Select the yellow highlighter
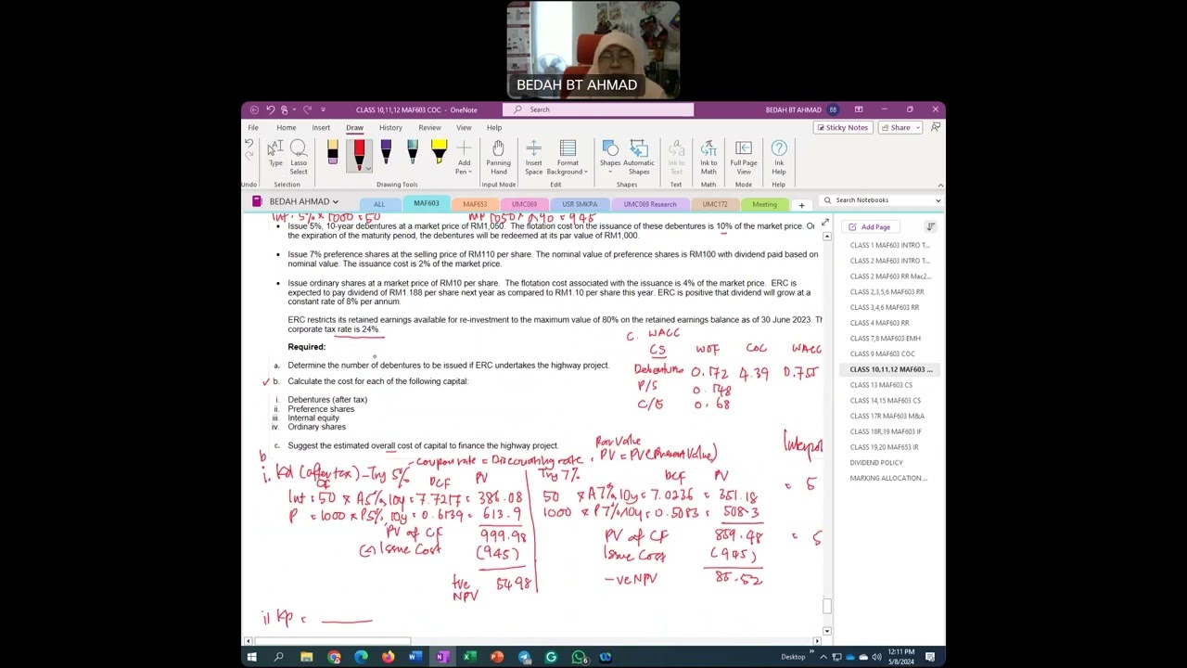This screenshot has width=1187, height=668. coord(439,154)
